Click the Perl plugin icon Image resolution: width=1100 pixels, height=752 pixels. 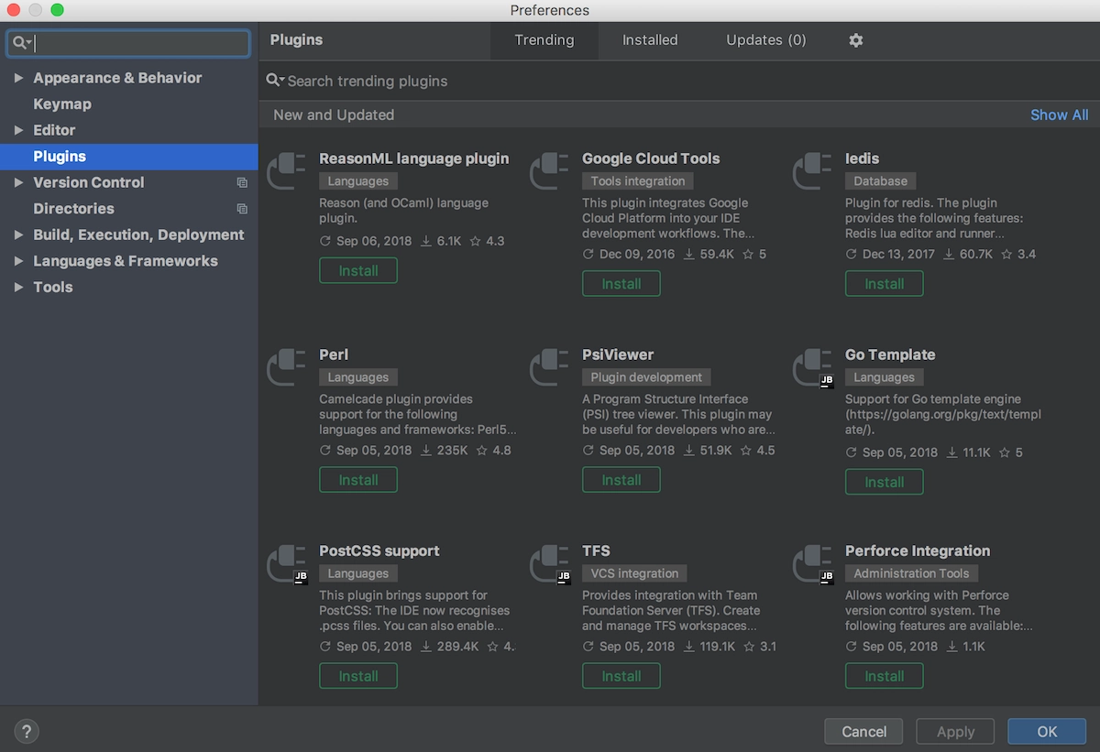(286, 366)
